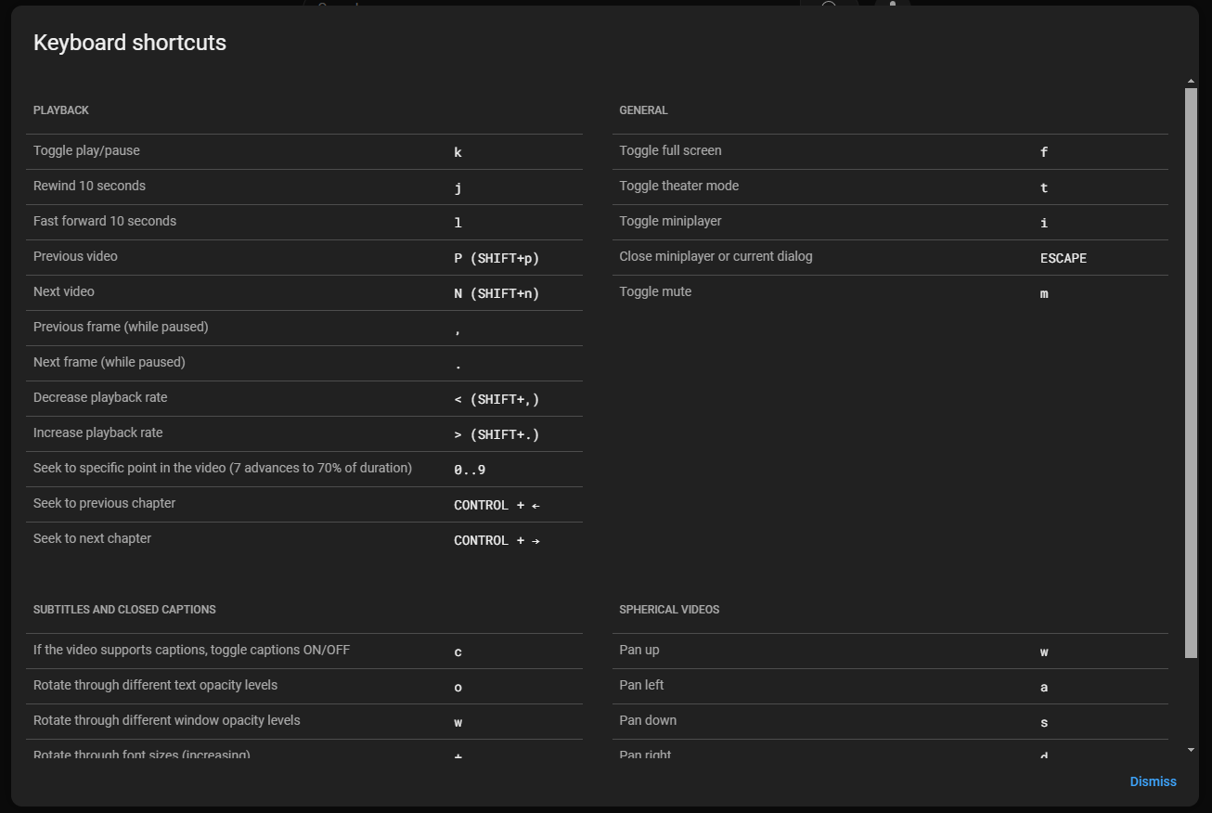The width and height of the screenshot is (1212, 813).
Task: Click 'Seek to specific point in the video' text
Action: pyautogui.click(x=223, y=468)
